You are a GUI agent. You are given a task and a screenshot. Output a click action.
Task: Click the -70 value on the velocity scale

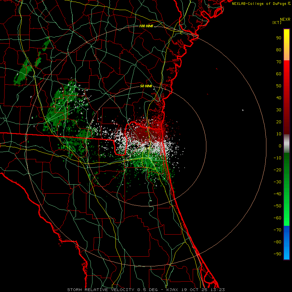(277, 230)
